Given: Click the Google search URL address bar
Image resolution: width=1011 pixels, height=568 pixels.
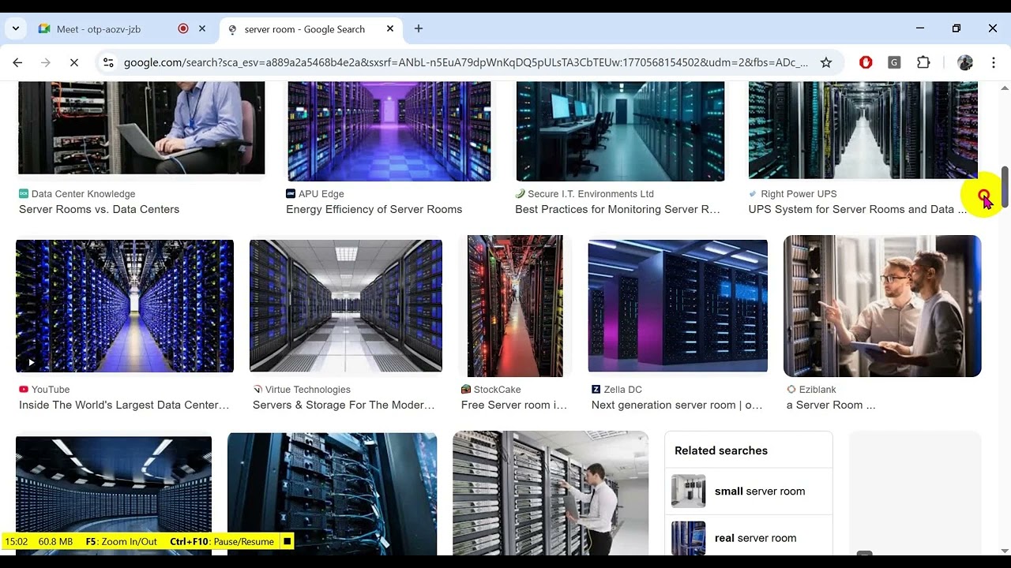Looking at the screenshot, I should pos(465,62).
